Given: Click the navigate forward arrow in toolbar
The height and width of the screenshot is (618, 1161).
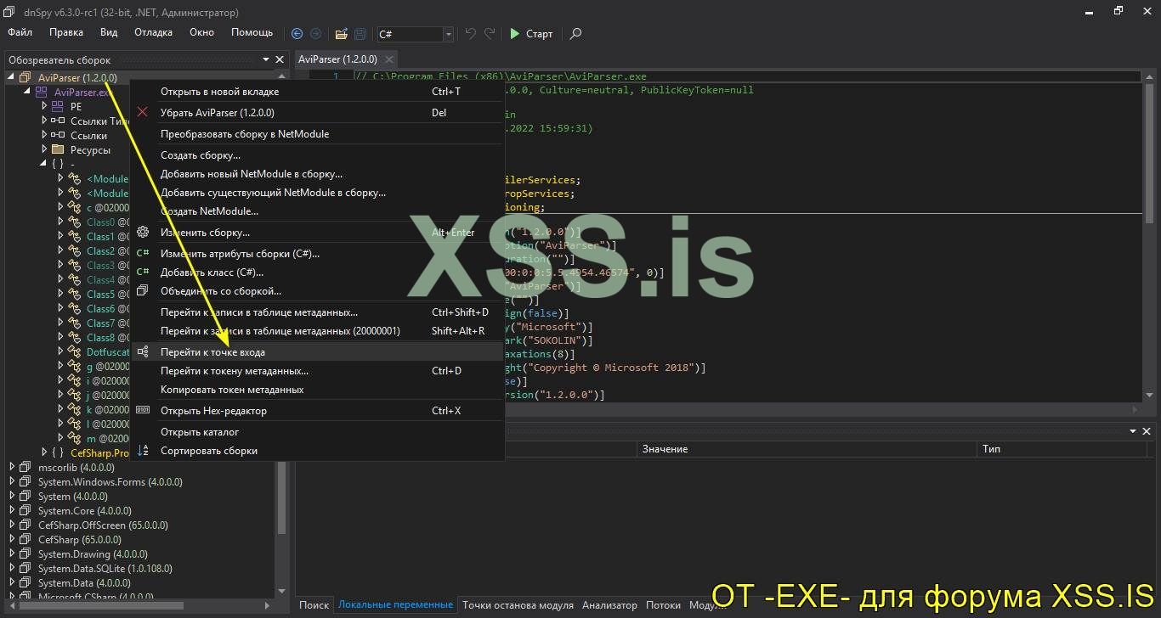Looking at the screenshot, I should (315, 34).
